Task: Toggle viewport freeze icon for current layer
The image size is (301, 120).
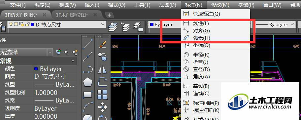Action: (x=21, y=24)
